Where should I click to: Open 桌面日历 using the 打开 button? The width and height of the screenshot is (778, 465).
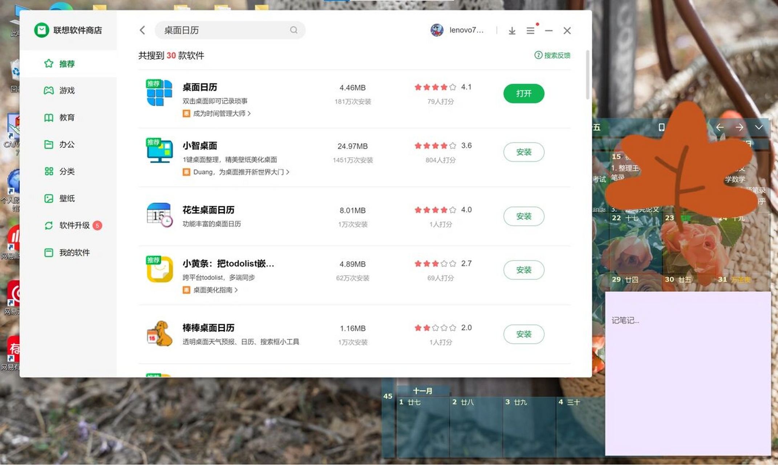coord(523,93)
